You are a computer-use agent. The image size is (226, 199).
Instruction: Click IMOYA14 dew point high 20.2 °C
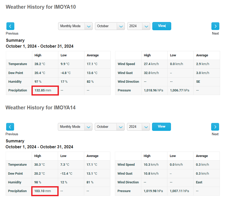pos(39,174)
